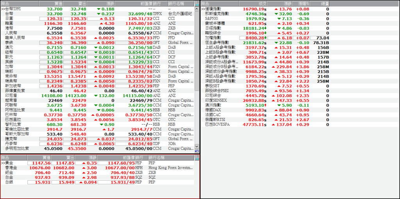
Task: Click the bank name 3Dfx
Action: [172, 144]
